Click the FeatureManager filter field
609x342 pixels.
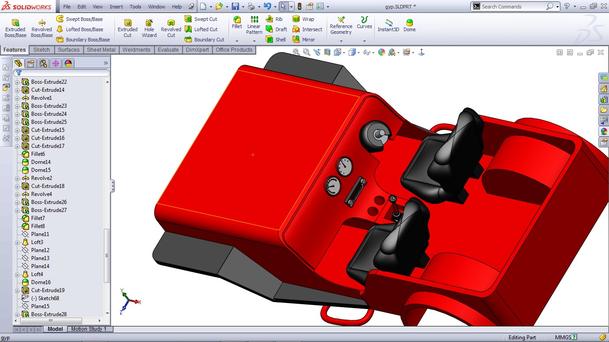62,73
